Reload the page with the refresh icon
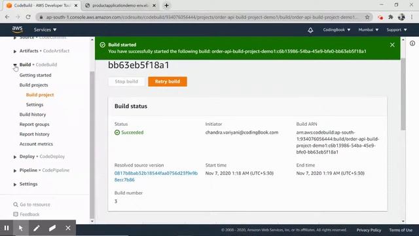The height and width of the screenshot is (236, 419). click(28, 17)
